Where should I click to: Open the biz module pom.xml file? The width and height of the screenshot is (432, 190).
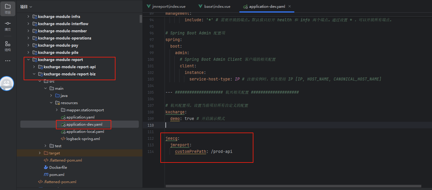click(57, 175)
